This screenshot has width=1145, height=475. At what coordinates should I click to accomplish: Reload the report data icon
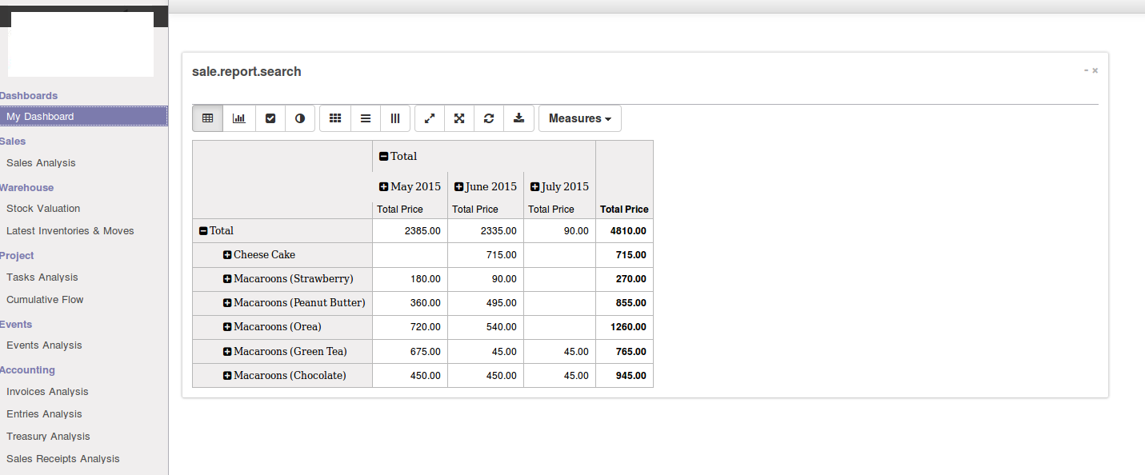click(489, 118)
